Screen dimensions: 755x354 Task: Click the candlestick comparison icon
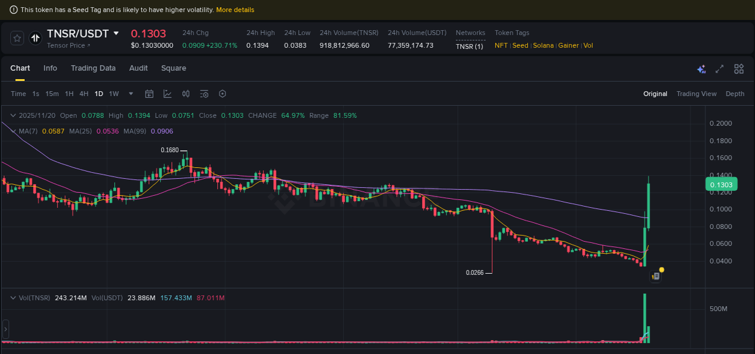185,94
